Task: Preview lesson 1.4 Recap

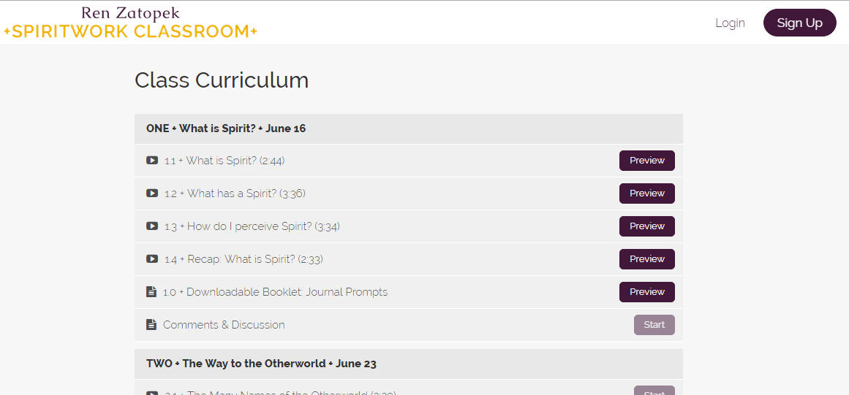Action: point(647,259)
